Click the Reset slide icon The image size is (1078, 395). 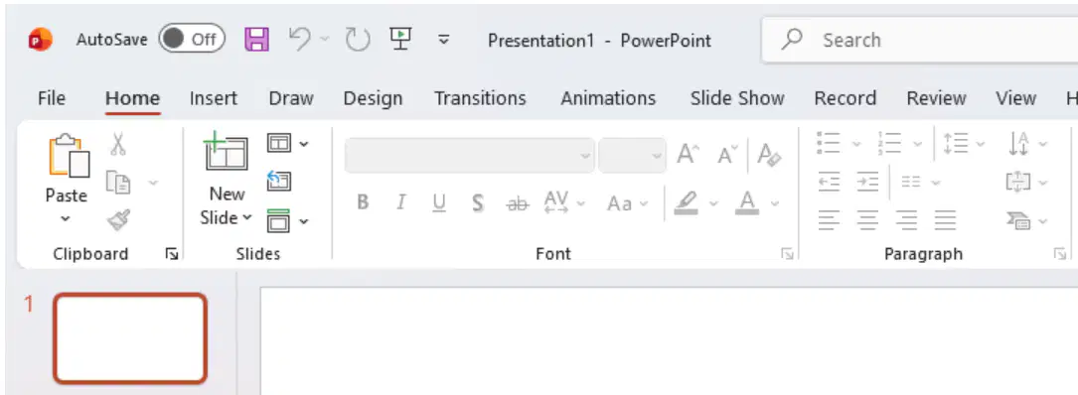point(279,182)
